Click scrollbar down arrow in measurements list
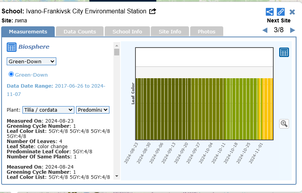Viewport: 302px width, 193px height. [x=117, y=176]
